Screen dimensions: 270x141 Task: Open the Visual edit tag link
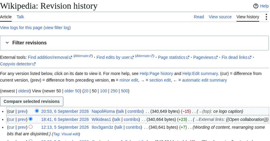click(x=70, y=134)
